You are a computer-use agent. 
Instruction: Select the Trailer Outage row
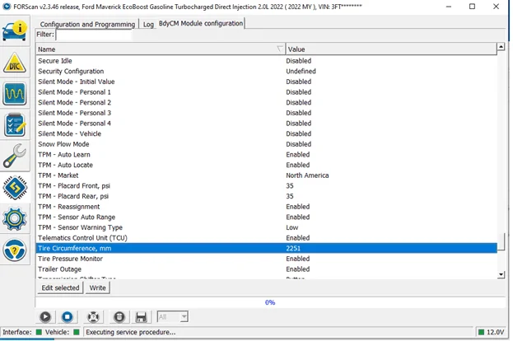point(266,269)
